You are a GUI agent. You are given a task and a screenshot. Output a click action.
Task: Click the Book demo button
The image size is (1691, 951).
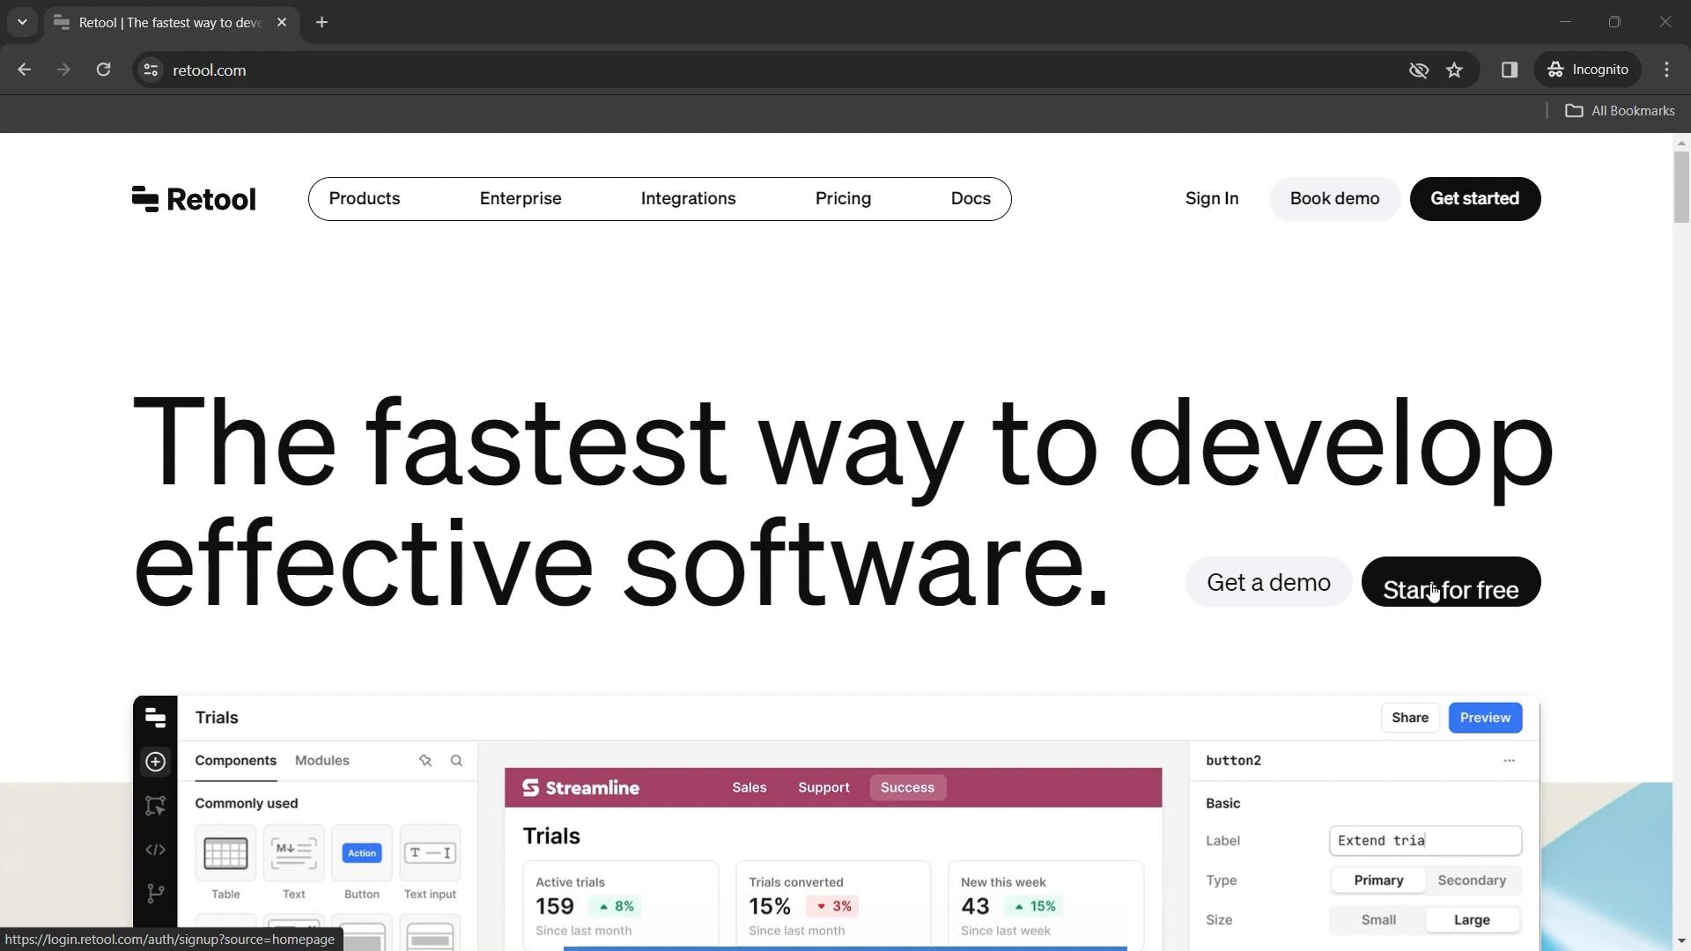1334,199
